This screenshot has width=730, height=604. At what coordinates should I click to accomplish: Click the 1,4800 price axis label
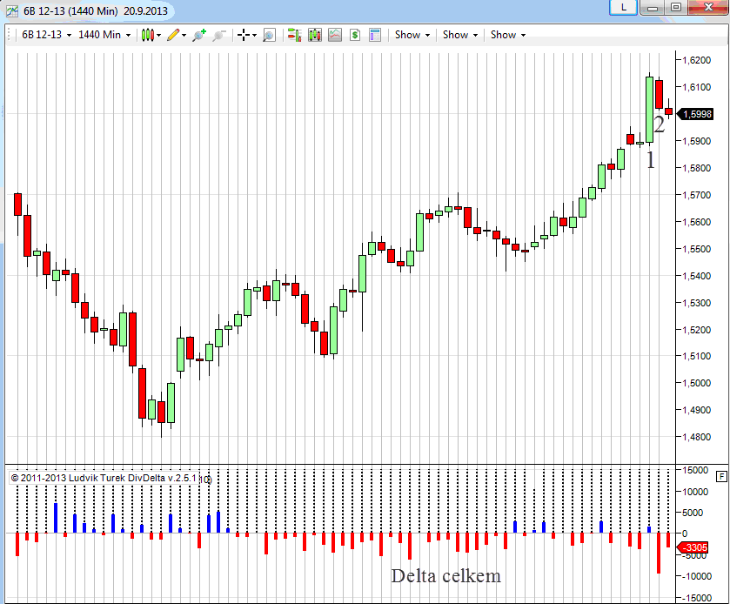[x=696, y=437]
